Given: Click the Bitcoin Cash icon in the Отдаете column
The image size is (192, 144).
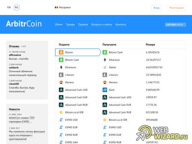Looking at the screenshot, I should tap(61, 60).
